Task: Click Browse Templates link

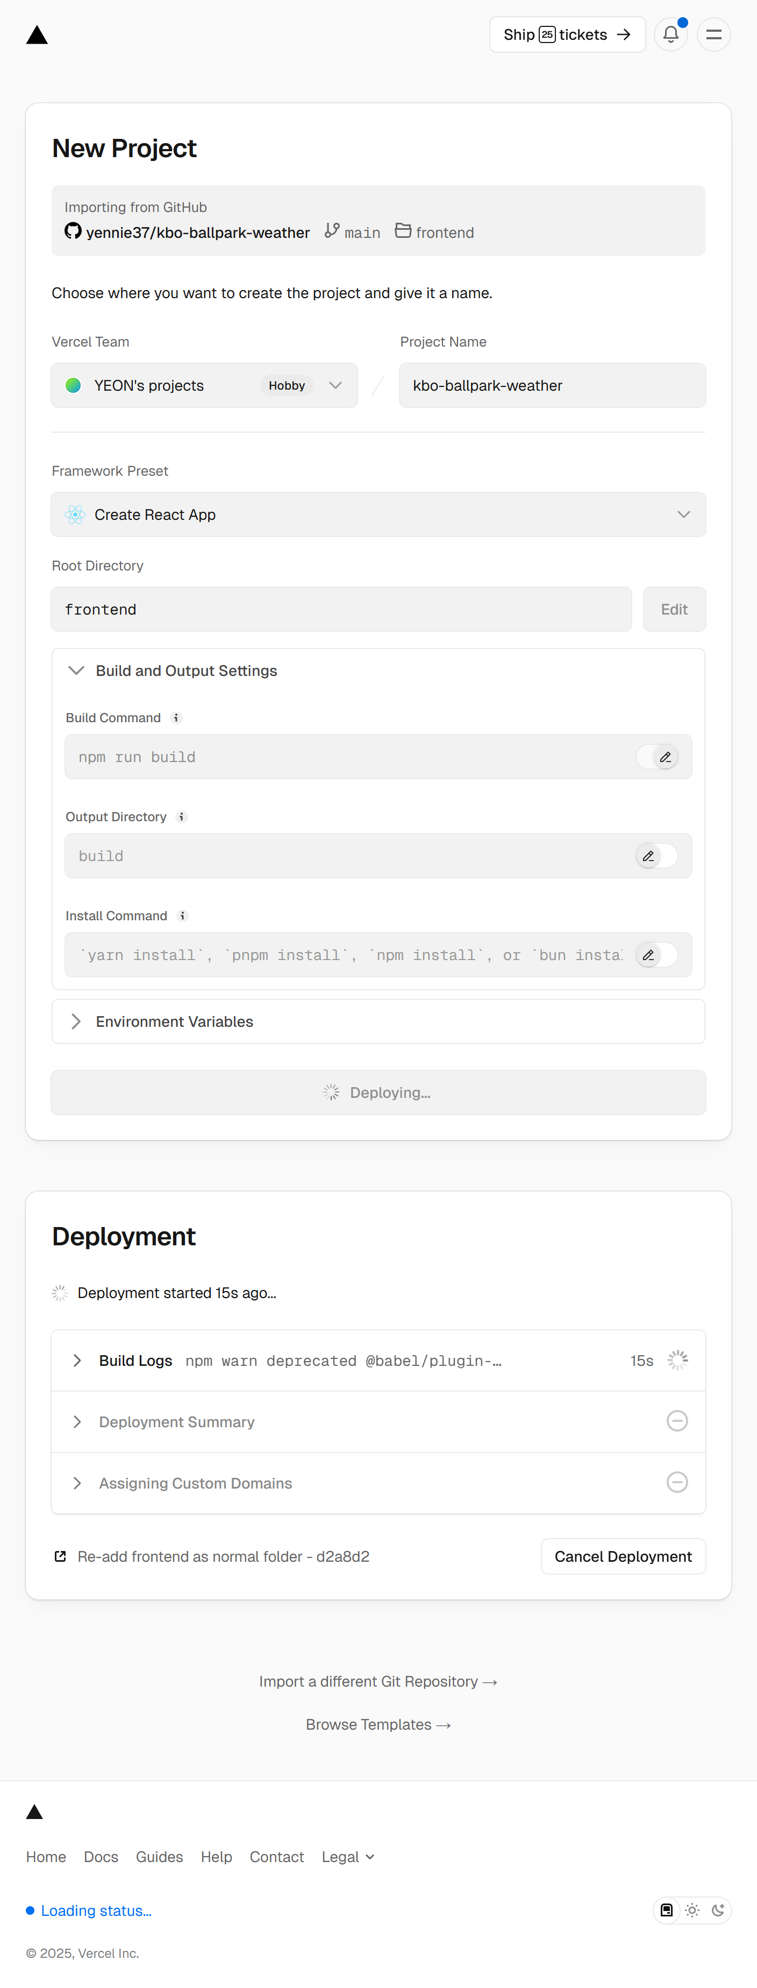Action: [x=378, y=1724]
